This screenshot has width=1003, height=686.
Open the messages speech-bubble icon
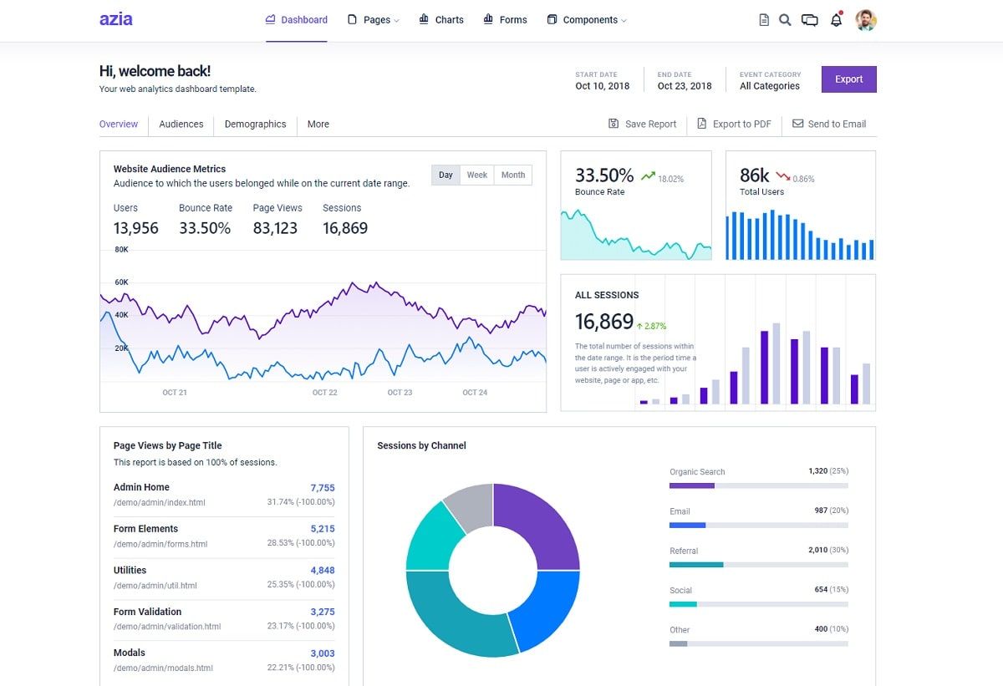810,19
